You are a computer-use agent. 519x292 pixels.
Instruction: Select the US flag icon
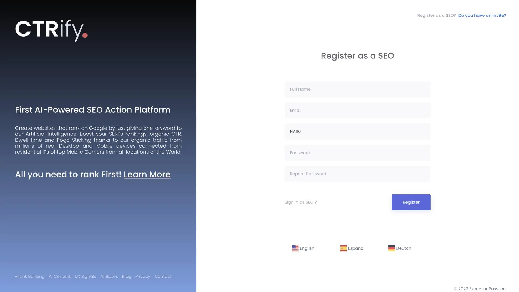pyautogui.click(x=295, y=248)
